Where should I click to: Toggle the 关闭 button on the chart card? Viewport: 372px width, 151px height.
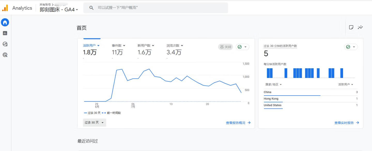pos(226,47)
